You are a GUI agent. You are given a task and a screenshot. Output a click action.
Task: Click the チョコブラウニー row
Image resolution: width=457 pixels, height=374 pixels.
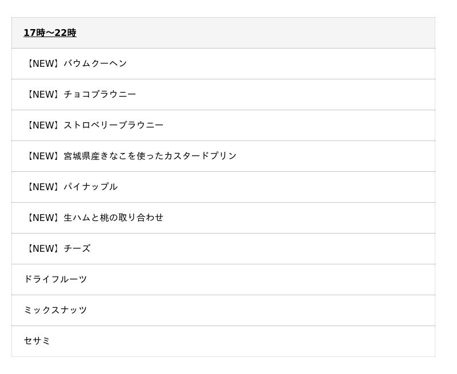pos(99,94)
